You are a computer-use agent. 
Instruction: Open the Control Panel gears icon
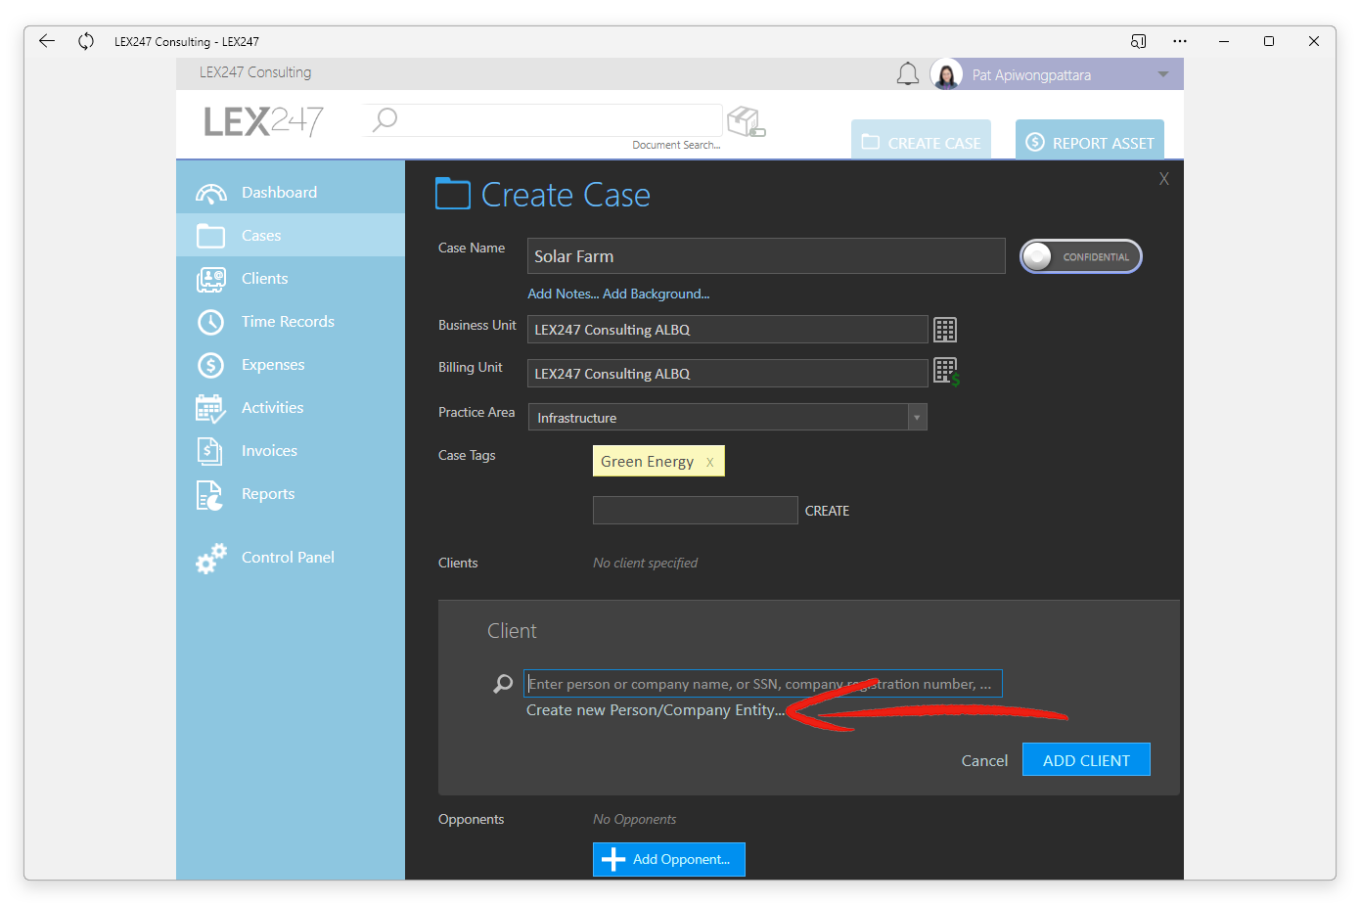pos(210,558)
